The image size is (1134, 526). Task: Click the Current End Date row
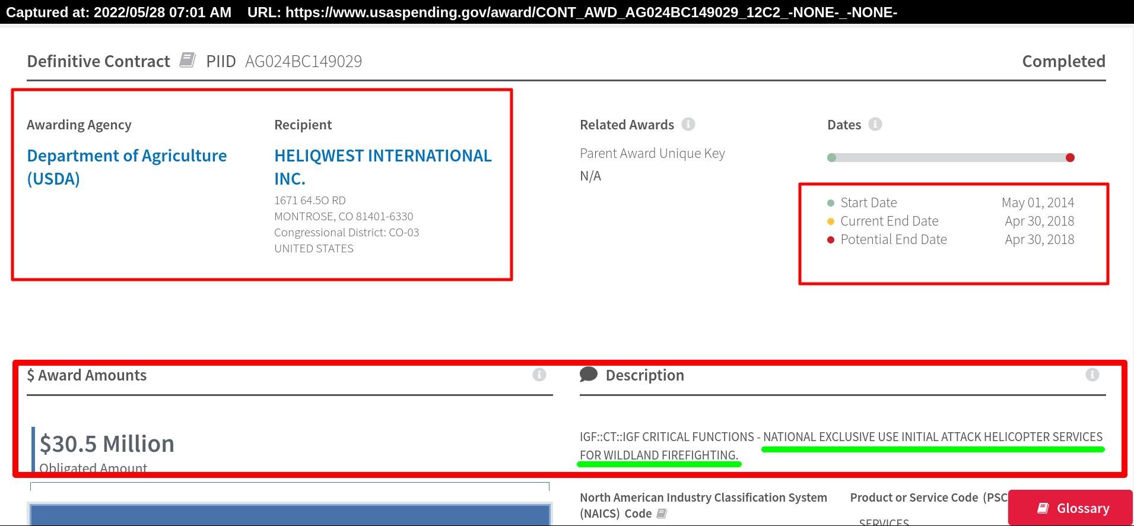point(951,221)
